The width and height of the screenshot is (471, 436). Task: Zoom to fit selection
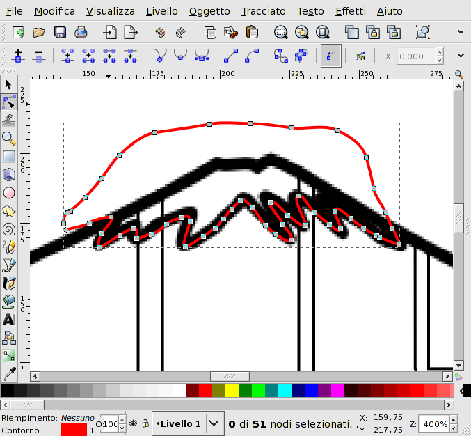coord(281,32)
